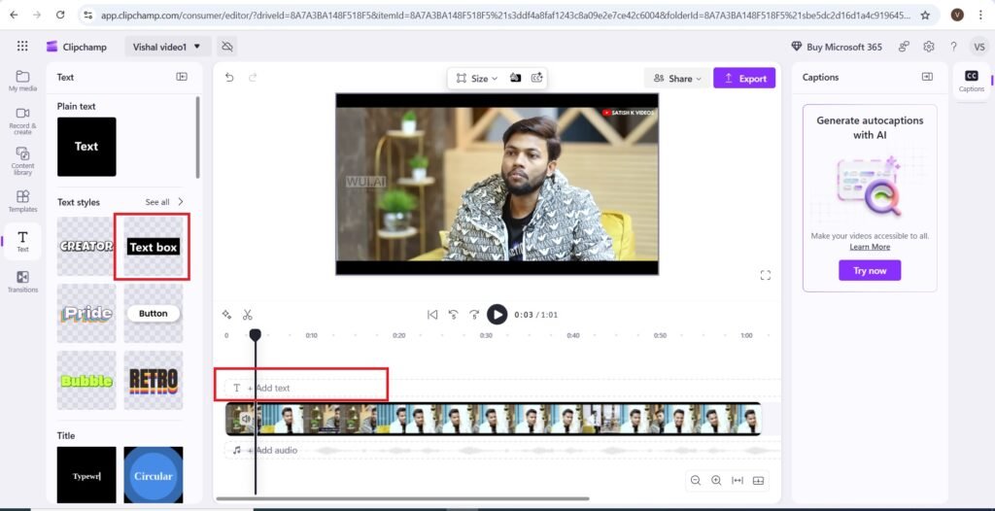The image size is (995, 511).
Task: Collapse the Text panel
Action: tap(182, 77)
